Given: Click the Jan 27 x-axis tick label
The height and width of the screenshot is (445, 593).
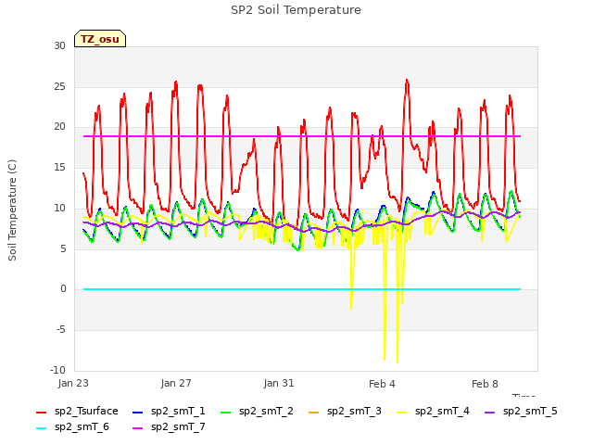Looking at the screenshot, I should (176, 383).
